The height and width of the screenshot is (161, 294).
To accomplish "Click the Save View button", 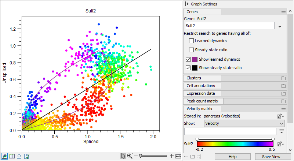I will coord(272,157).
